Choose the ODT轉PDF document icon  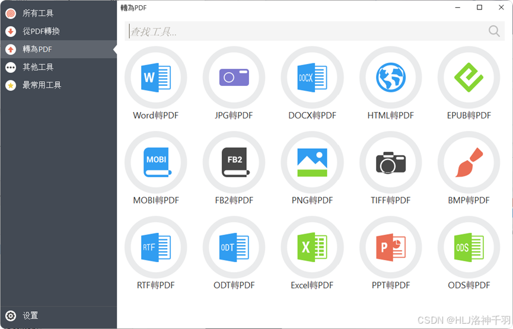234,247
